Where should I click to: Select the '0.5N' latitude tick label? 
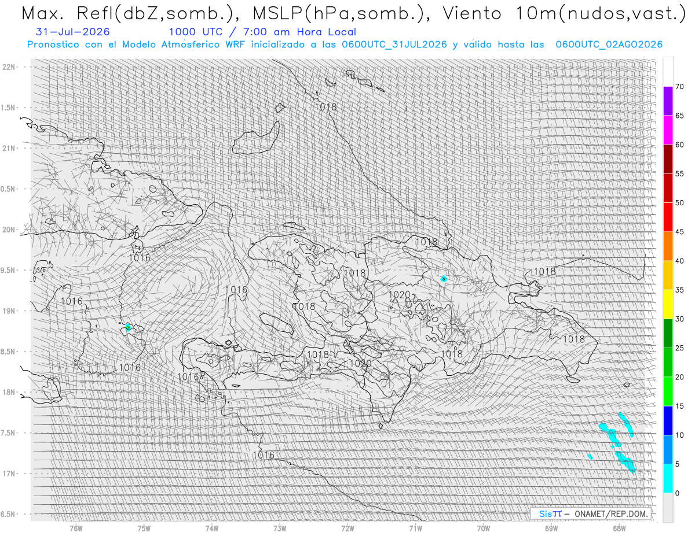[9, 189]
